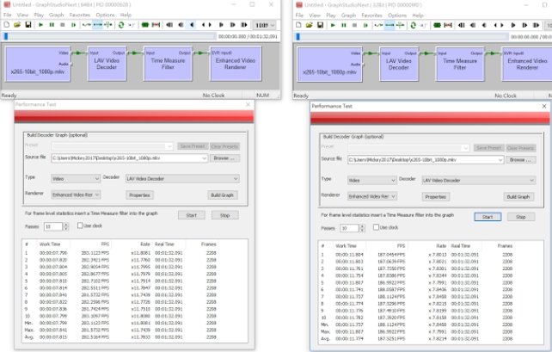Click Browse in right Performance Test
552x352 pixels.
(520, 160)
